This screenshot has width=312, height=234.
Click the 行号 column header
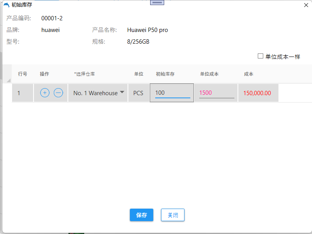click(x=23, y=74)
